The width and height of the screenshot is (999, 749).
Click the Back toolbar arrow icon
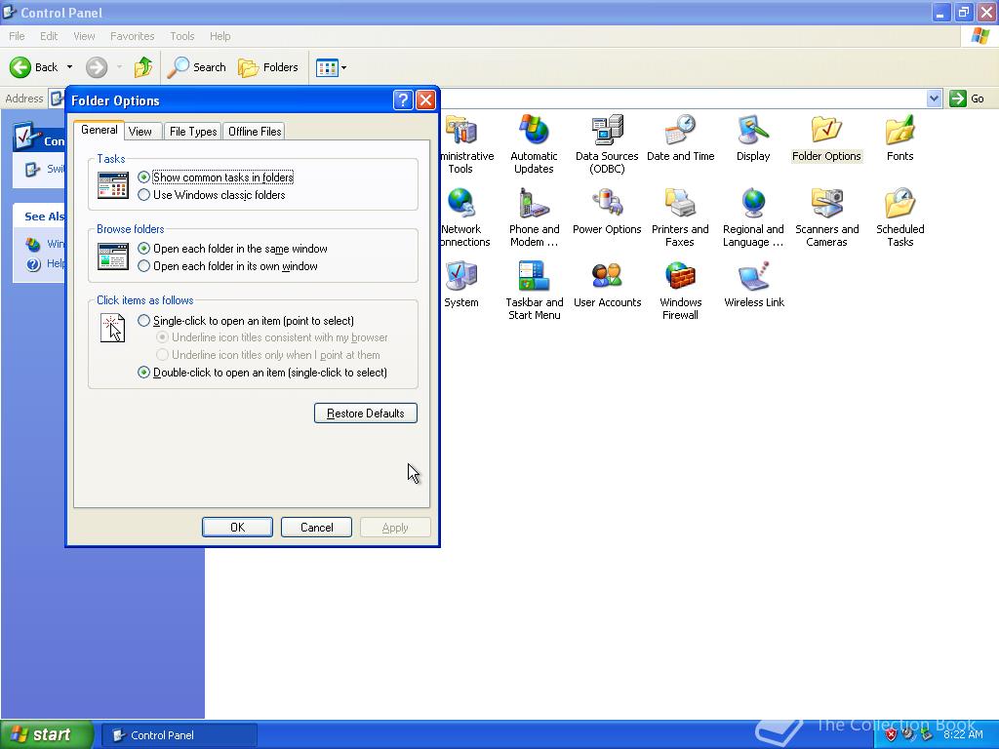20,67
